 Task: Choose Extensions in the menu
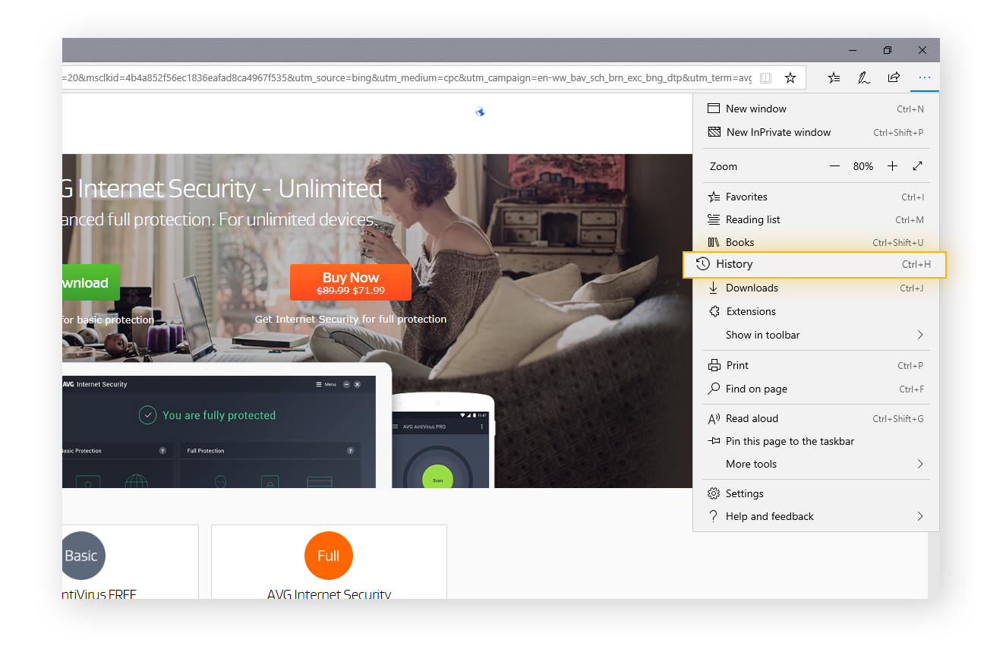(815, 311)
